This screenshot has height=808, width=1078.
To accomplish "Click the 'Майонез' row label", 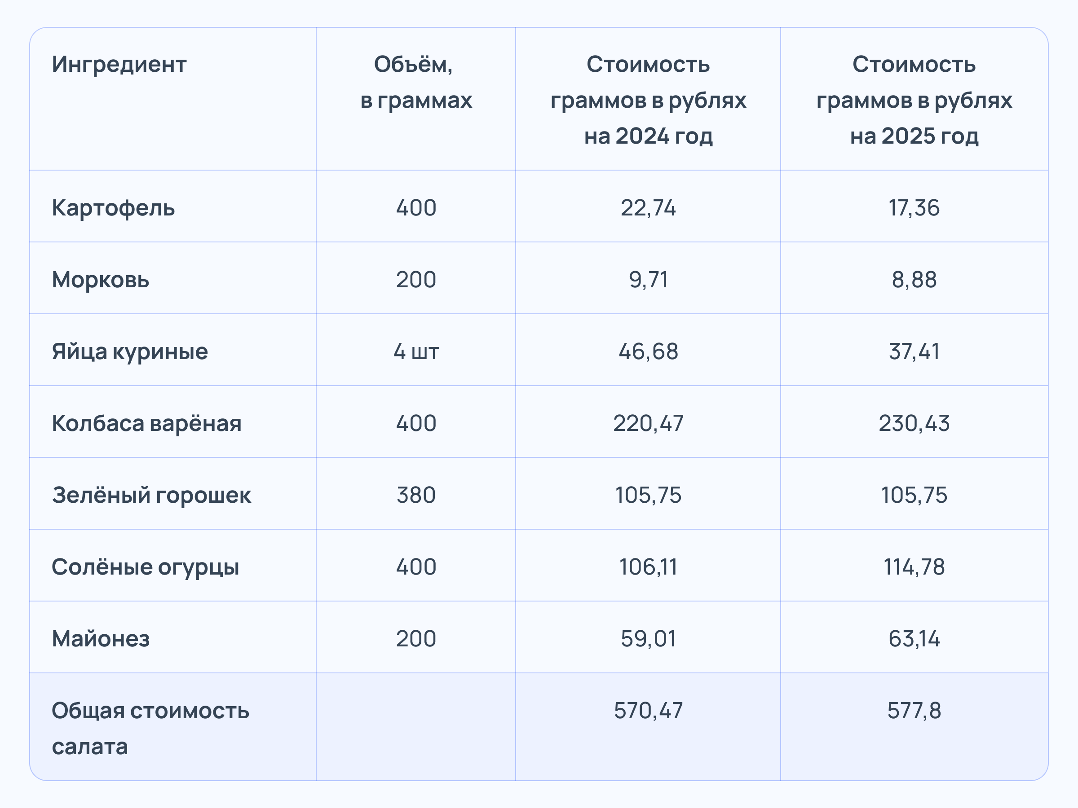I will coord(101,638).
